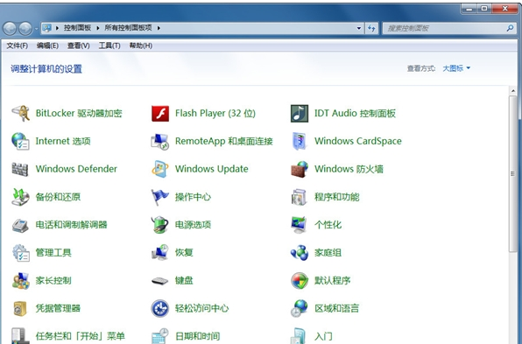This screenshot has width=522, height=344.
Task: Click the address bar refresh button
Action: coord(371,28)
